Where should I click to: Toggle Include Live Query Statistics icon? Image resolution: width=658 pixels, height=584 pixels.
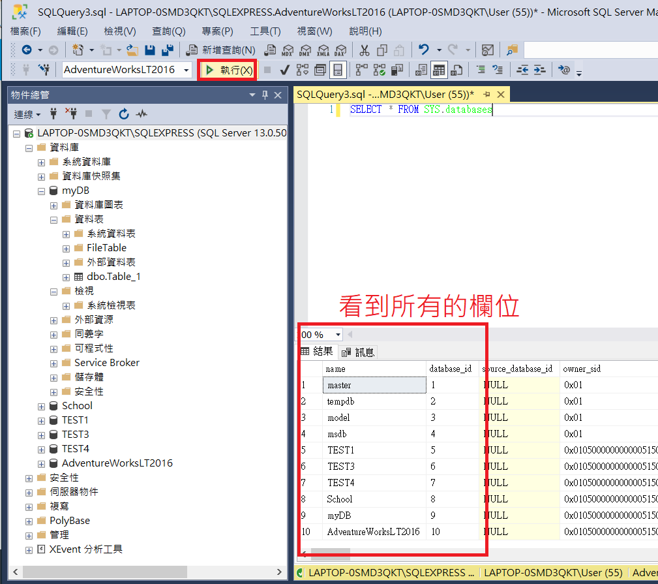[380, 70]
